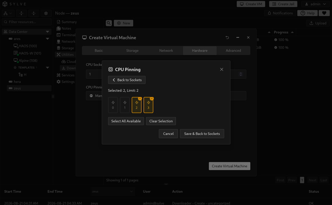Open the Summary page
The width and height of the screenshot is (332, 205).
pos(67,22)
